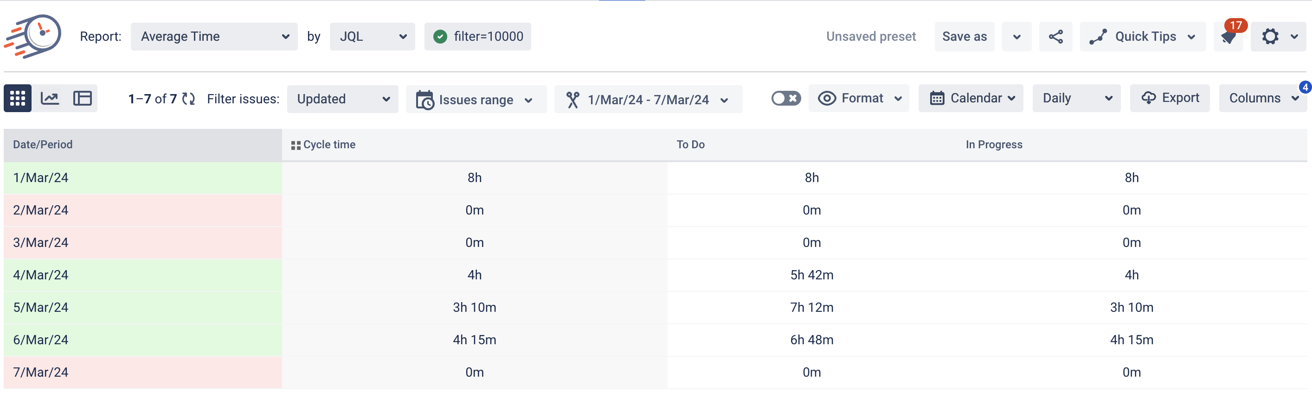Screen dimensions: 1312x404
Task: Open the Report Average Time dropdown
Action: tap(214, 37)
